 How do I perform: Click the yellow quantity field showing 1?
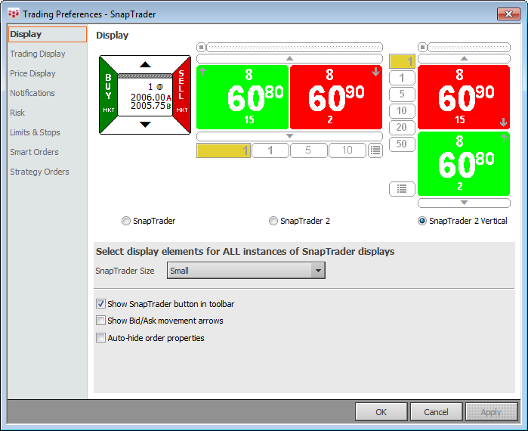223,150
